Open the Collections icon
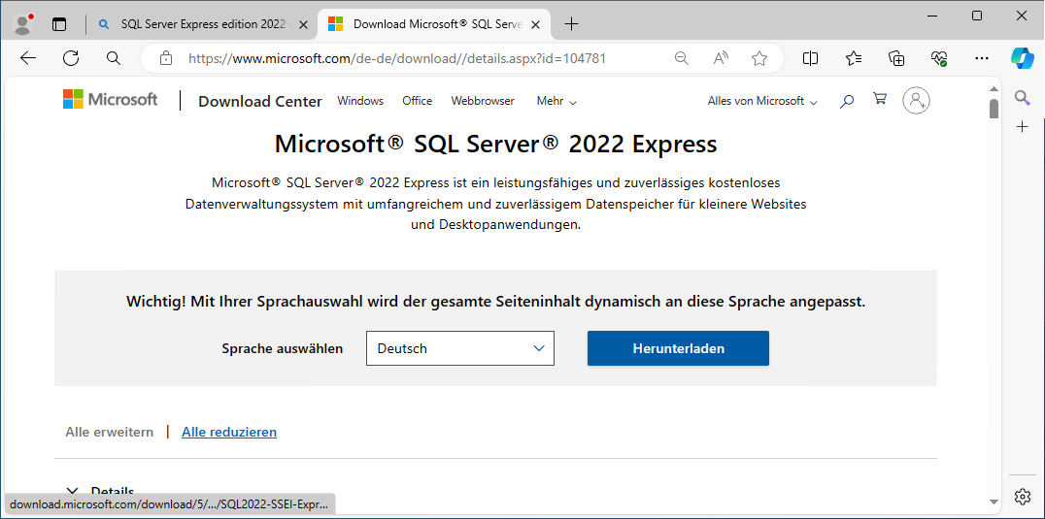 [x=897, y=58]
